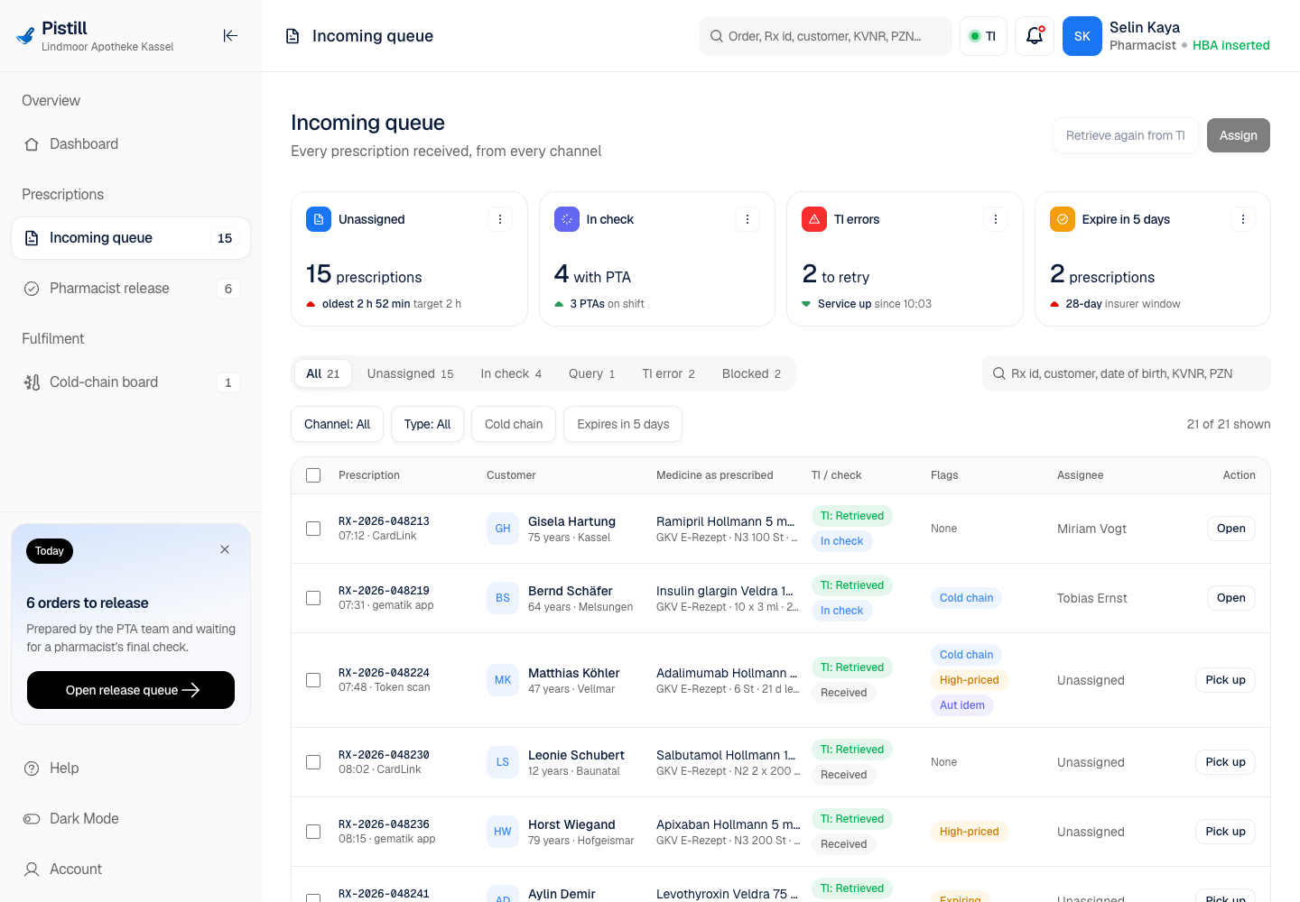This screenshot has height=902, width=1300.
Task: Click the Expire in 5 days clock icon
Action: click(x=1063, y=219)
